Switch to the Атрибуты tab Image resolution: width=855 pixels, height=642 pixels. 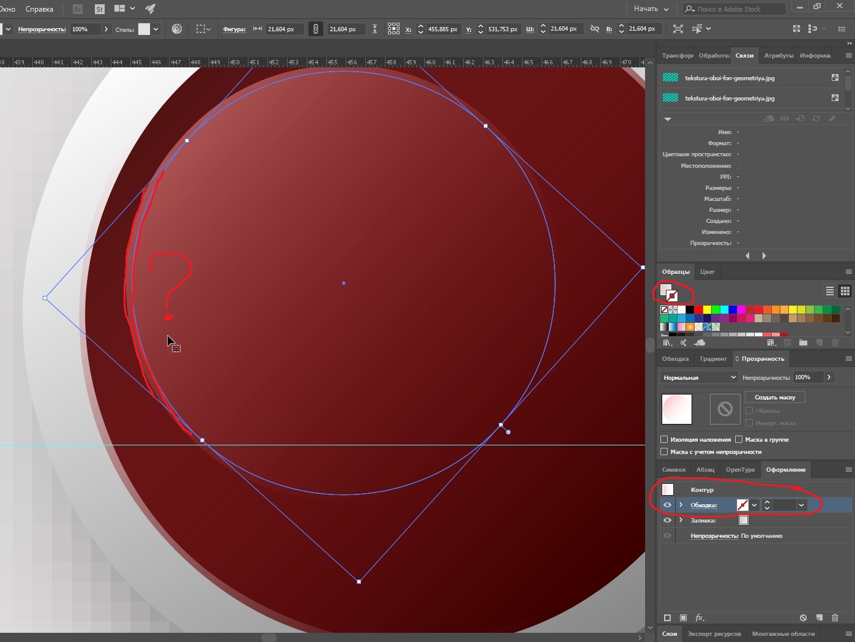pyautogui.click(x=778, y=55)
